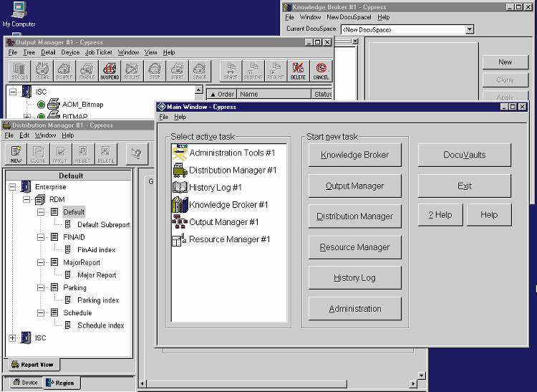Select the Distribution Manager #1 truck icon
537x392 pixels.
pos(180,171)
